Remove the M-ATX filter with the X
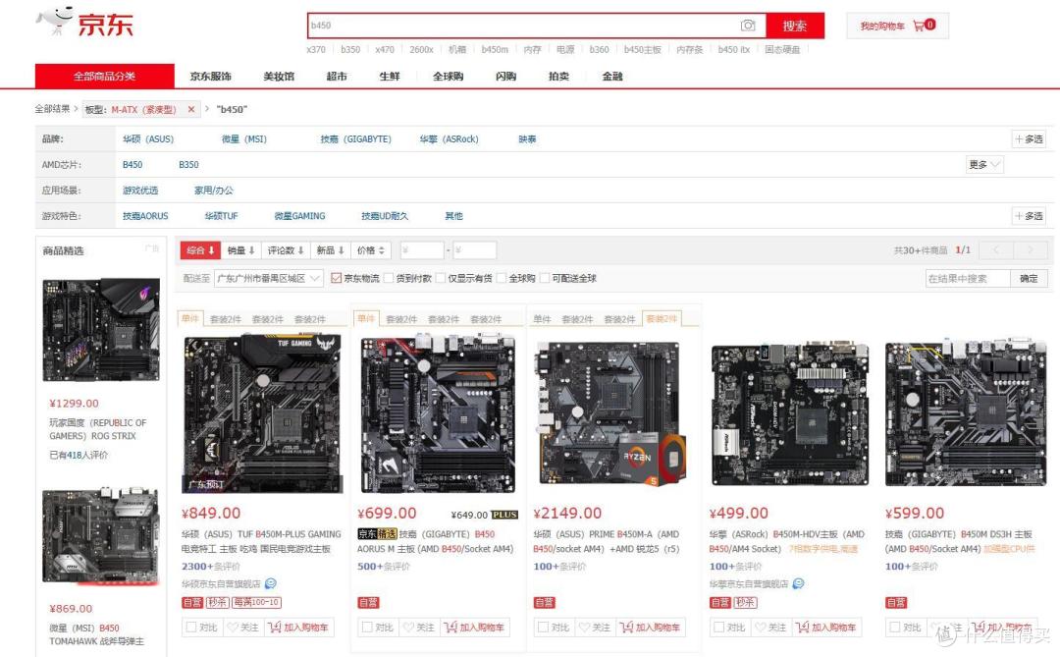Image resolution: width=1060 pixels, height=657 pixels. pos(191,109)
